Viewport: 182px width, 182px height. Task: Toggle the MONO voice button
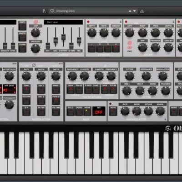174,111
